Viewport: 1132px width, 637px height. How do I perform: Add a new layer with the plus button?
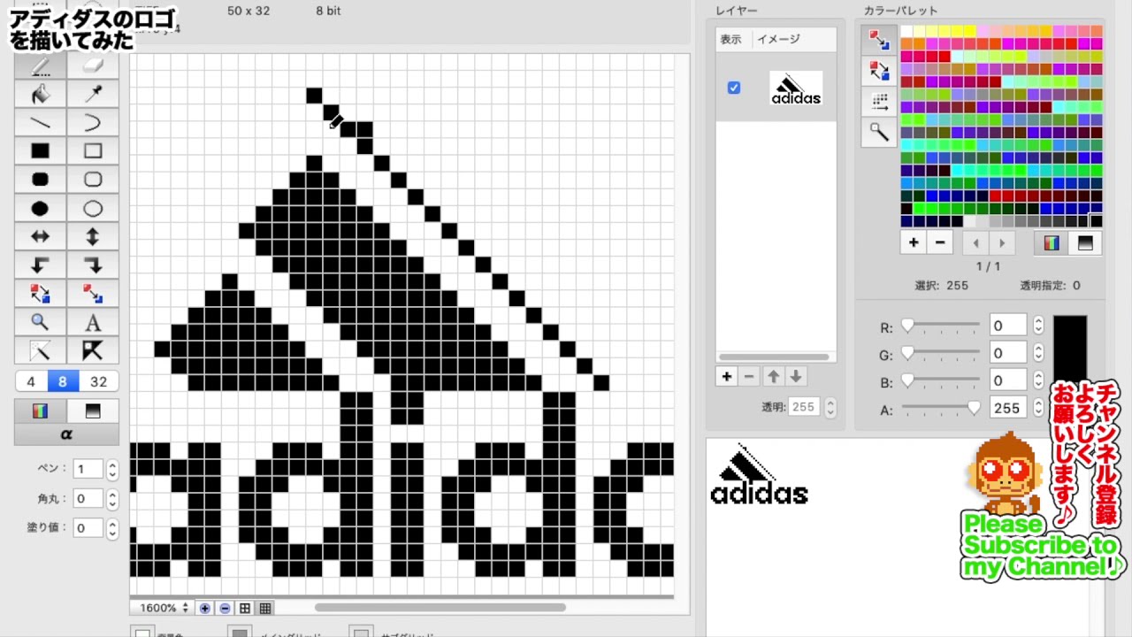pyautogui.click(x=726, y=377)
